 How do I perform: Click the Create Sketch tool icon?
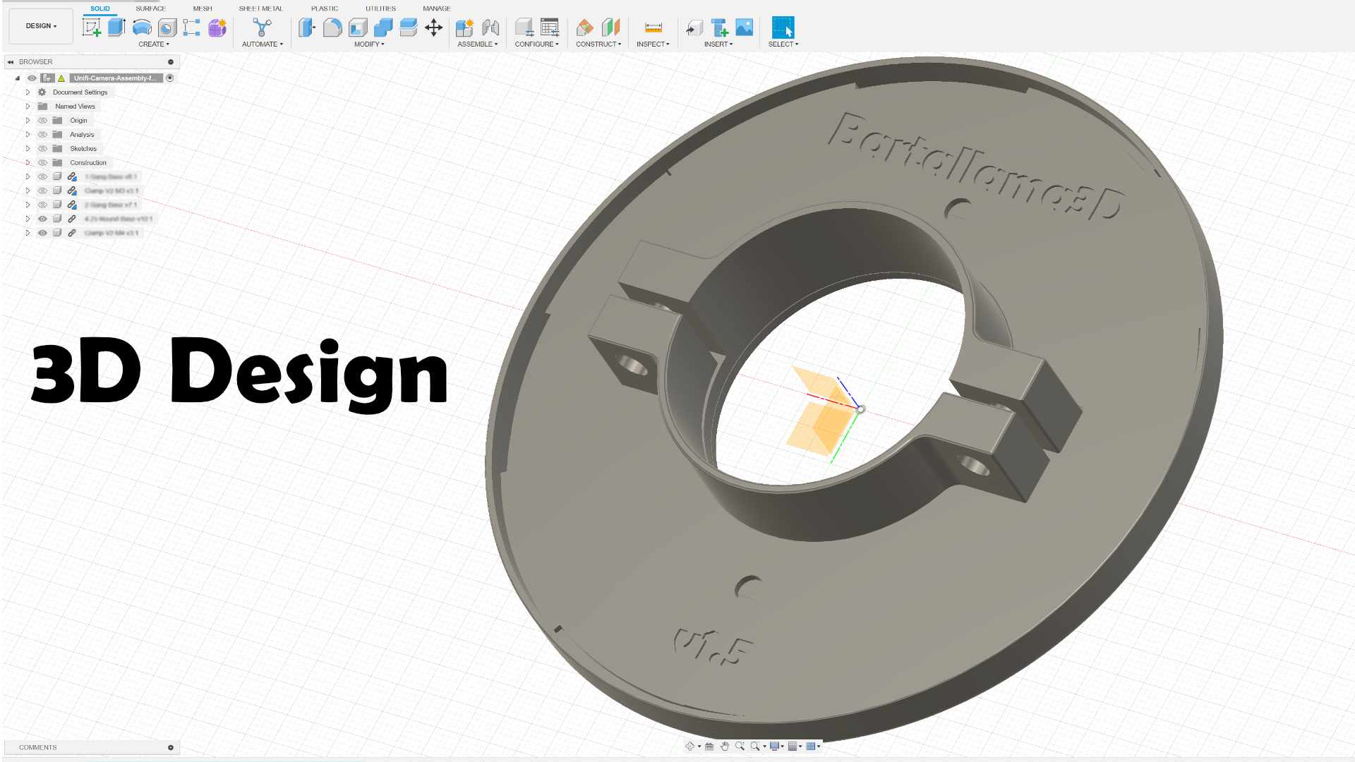(92, 28)
